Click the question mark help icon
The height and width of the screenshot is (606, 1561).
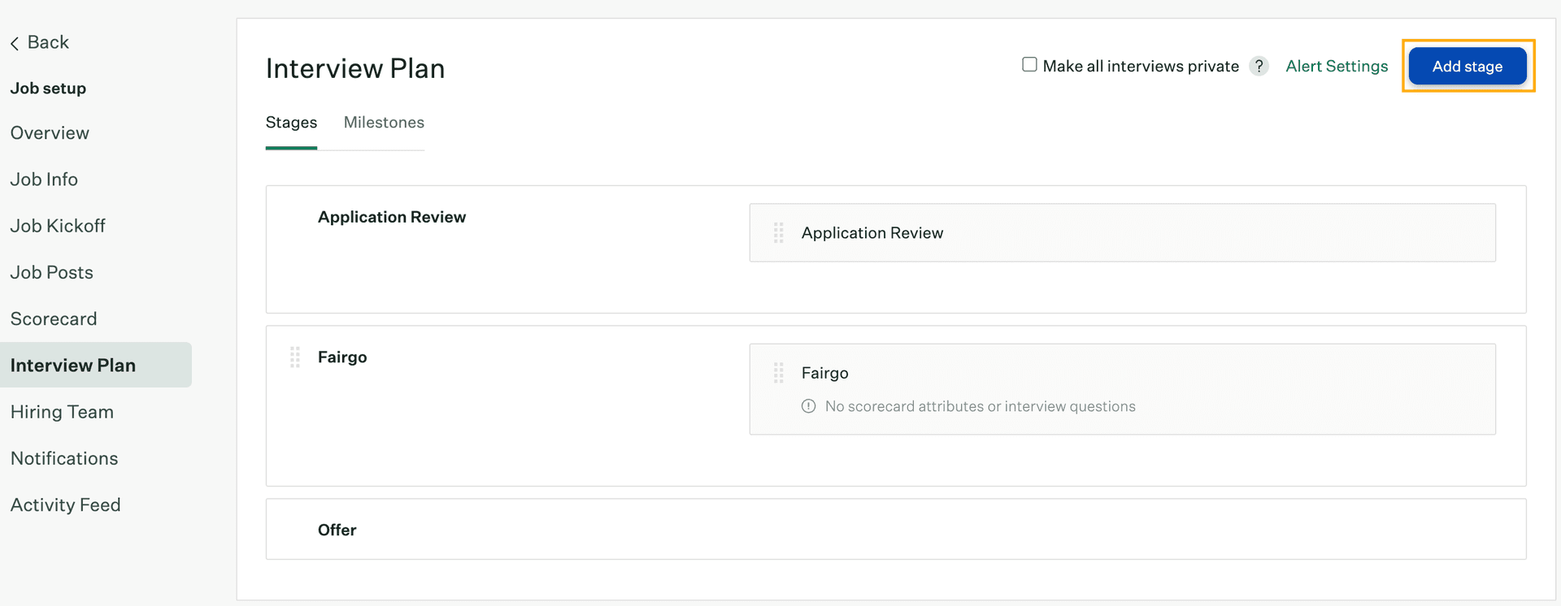tap(1259, 66)
